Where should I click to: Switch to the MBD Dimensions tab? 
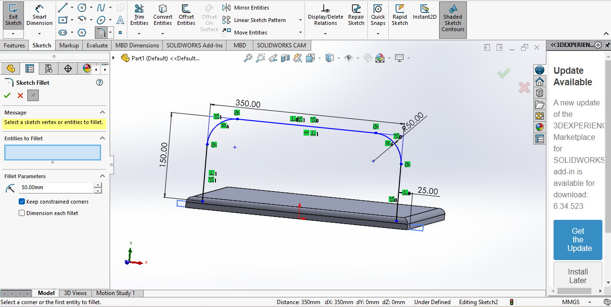[x=137, y=45]
